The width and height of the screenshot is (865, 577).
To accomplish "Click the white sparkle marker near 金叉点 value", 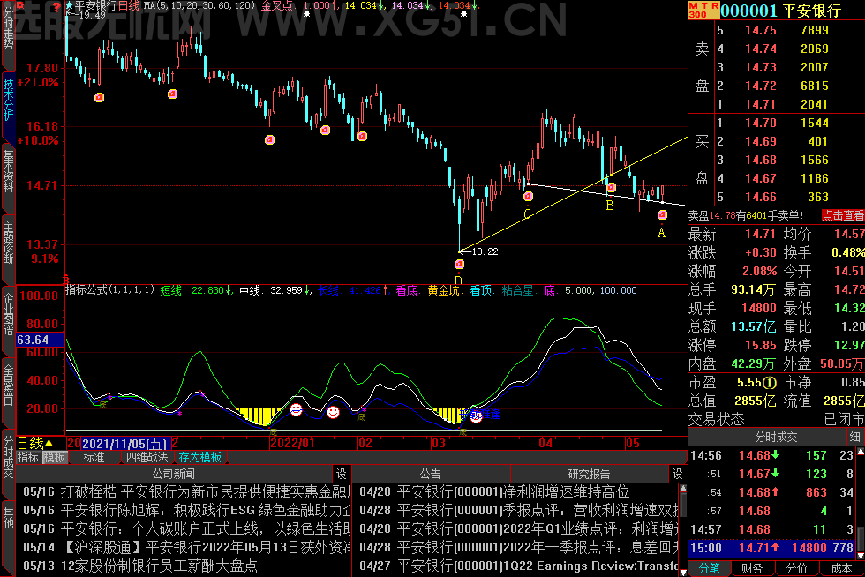I will pyautogui.click(x=307, y=14).
